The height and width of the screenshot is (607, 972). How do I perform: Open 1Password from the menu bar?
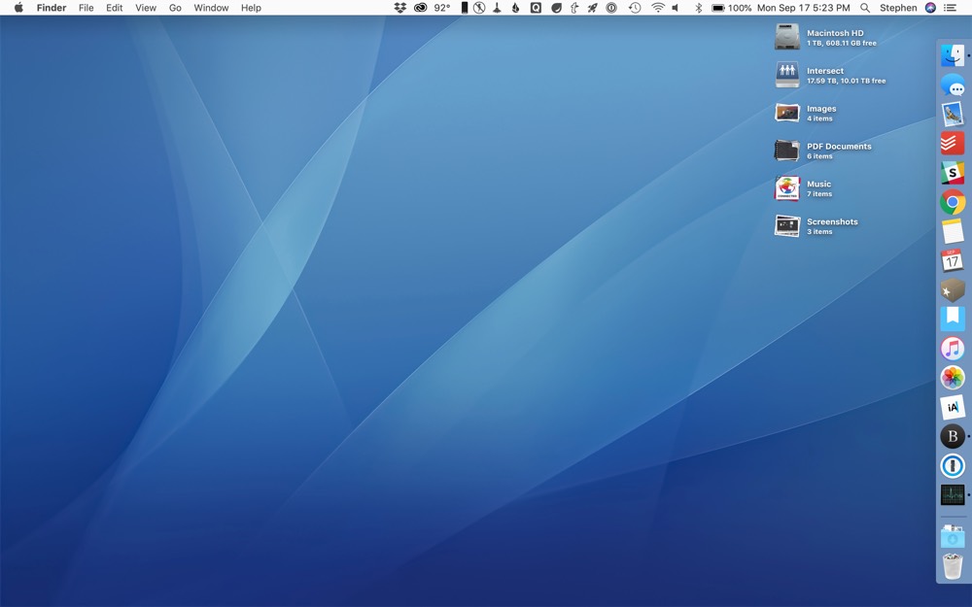[611, 8]
